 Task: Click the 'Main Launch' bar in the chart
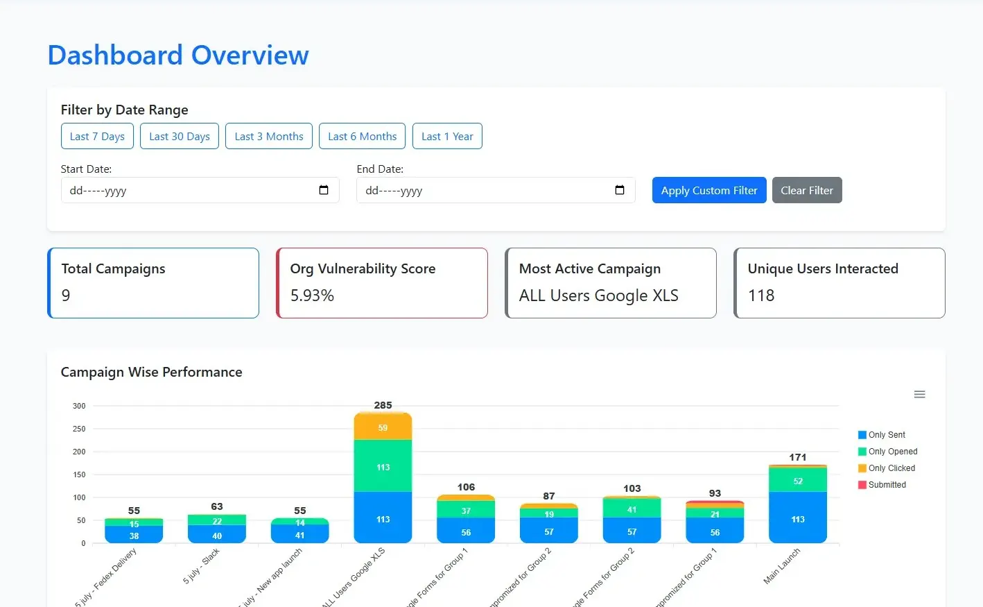click(x=797, y=503)
